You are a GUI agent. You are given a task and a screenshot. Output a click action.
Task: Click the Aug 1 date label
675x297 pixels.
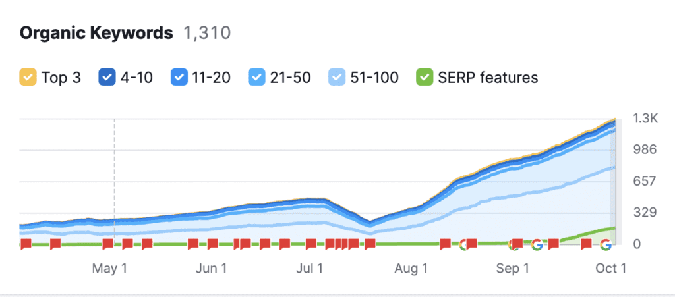click(410, 269)
